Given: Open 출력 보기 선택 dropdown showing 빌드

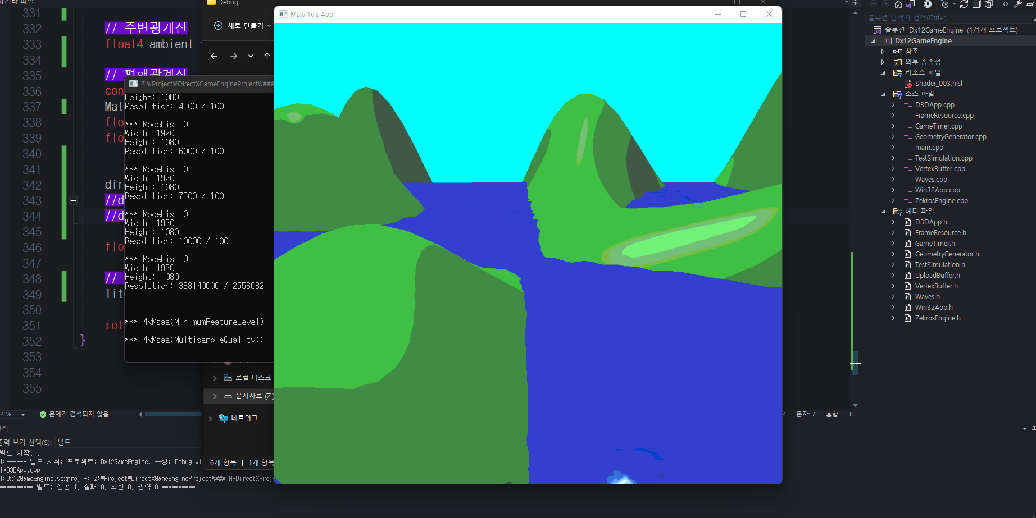Looking at the screenshot, I should [x=128, y=442].
